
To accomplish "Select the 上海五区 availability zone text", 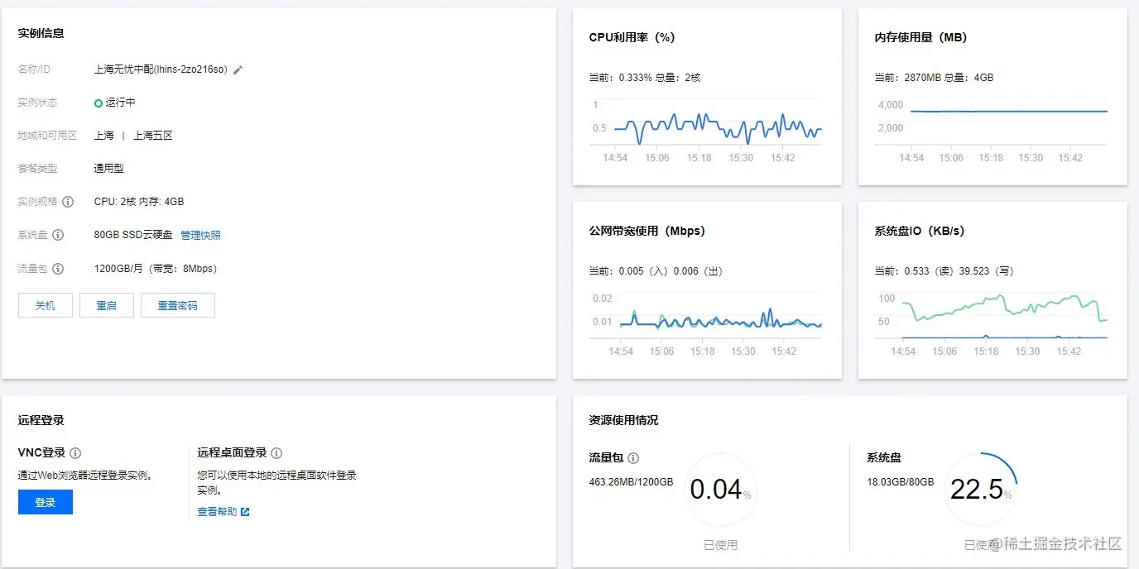I will (153, 136).
